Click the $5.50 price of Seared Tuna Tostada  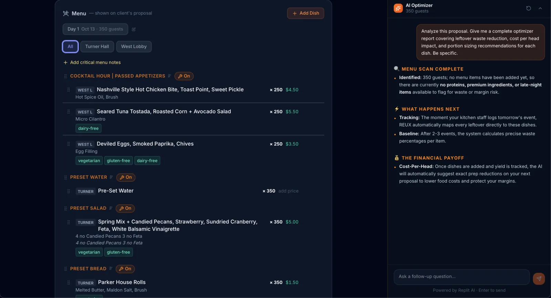pos(292,112)
